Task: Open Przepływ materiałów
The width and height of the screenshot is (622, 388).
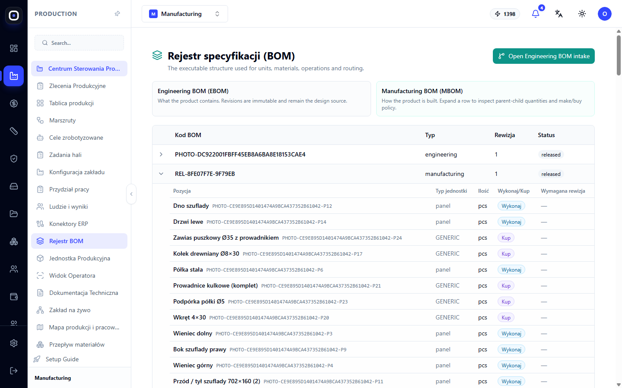Action: pos(79,344)
